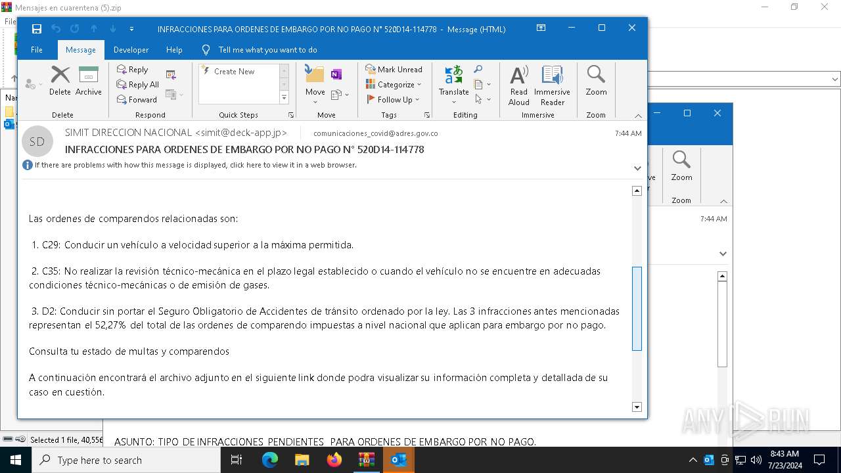Switch to WinRAR on the taskbar

(x=366, y=460)
